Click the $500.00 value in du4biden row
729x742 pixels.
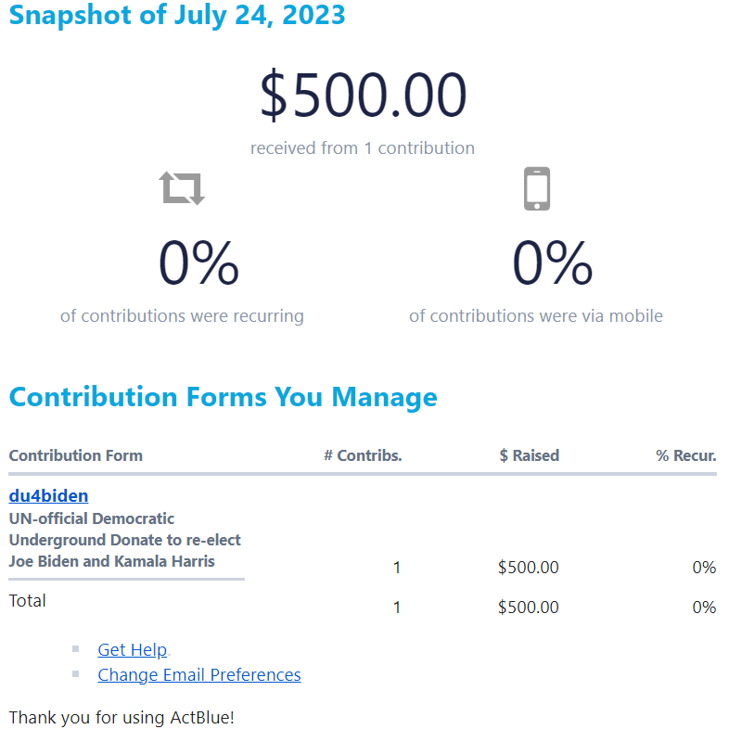pyautogui.click(x=529, y=568)
